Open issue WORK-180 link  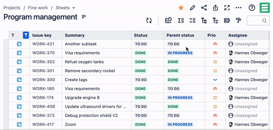point(43,89)
